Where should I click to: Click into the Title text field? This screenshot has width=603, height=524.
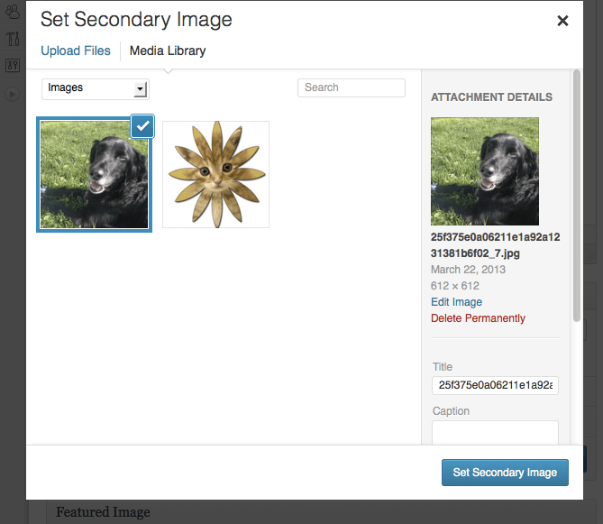(x=496, y=385)
